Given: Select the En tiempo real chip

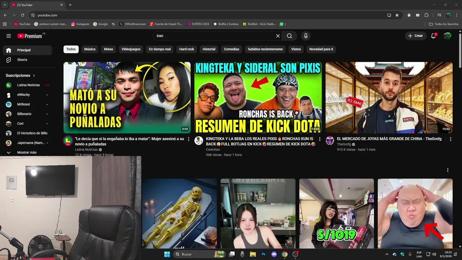Looking at the screenshot, I should 160,49.
